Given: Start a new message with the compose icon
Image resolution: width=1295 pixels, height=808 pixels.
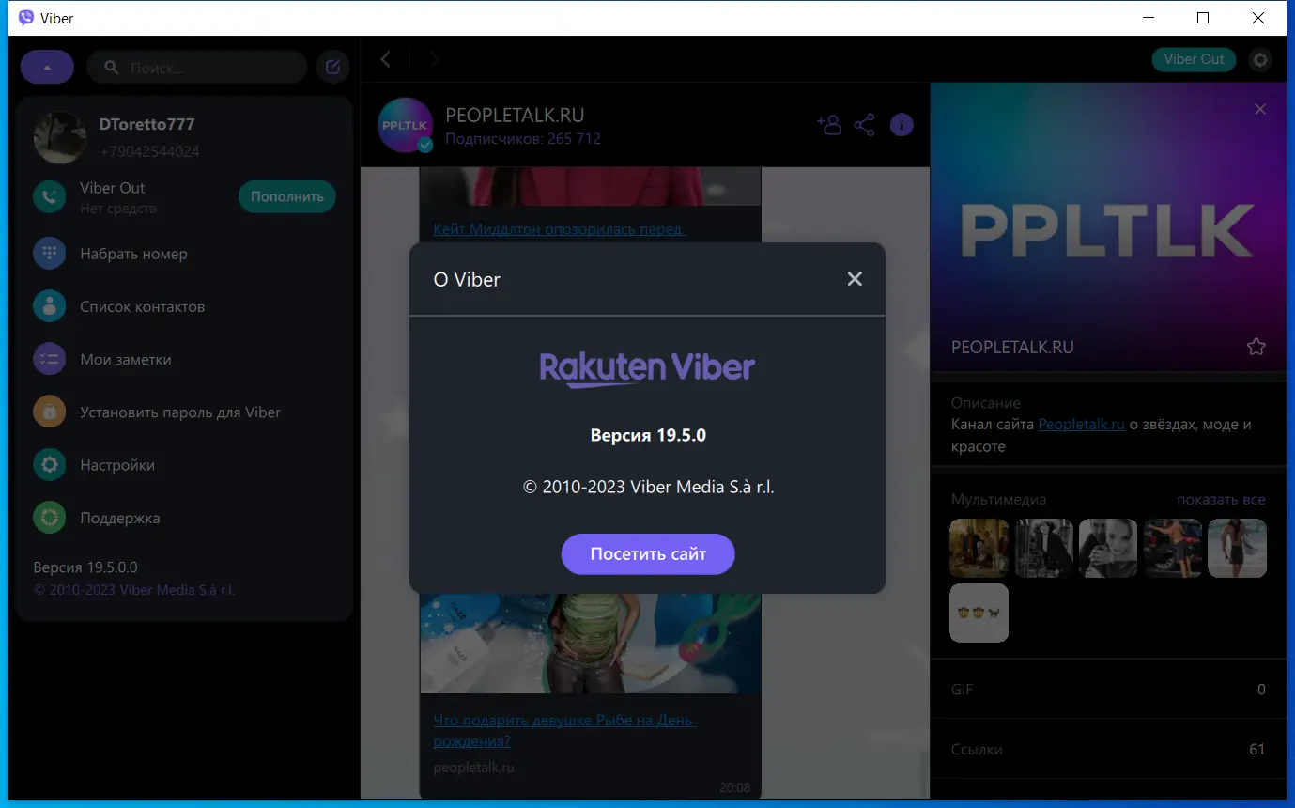Looking at the screenshot, I should click(x=332, y=66).
